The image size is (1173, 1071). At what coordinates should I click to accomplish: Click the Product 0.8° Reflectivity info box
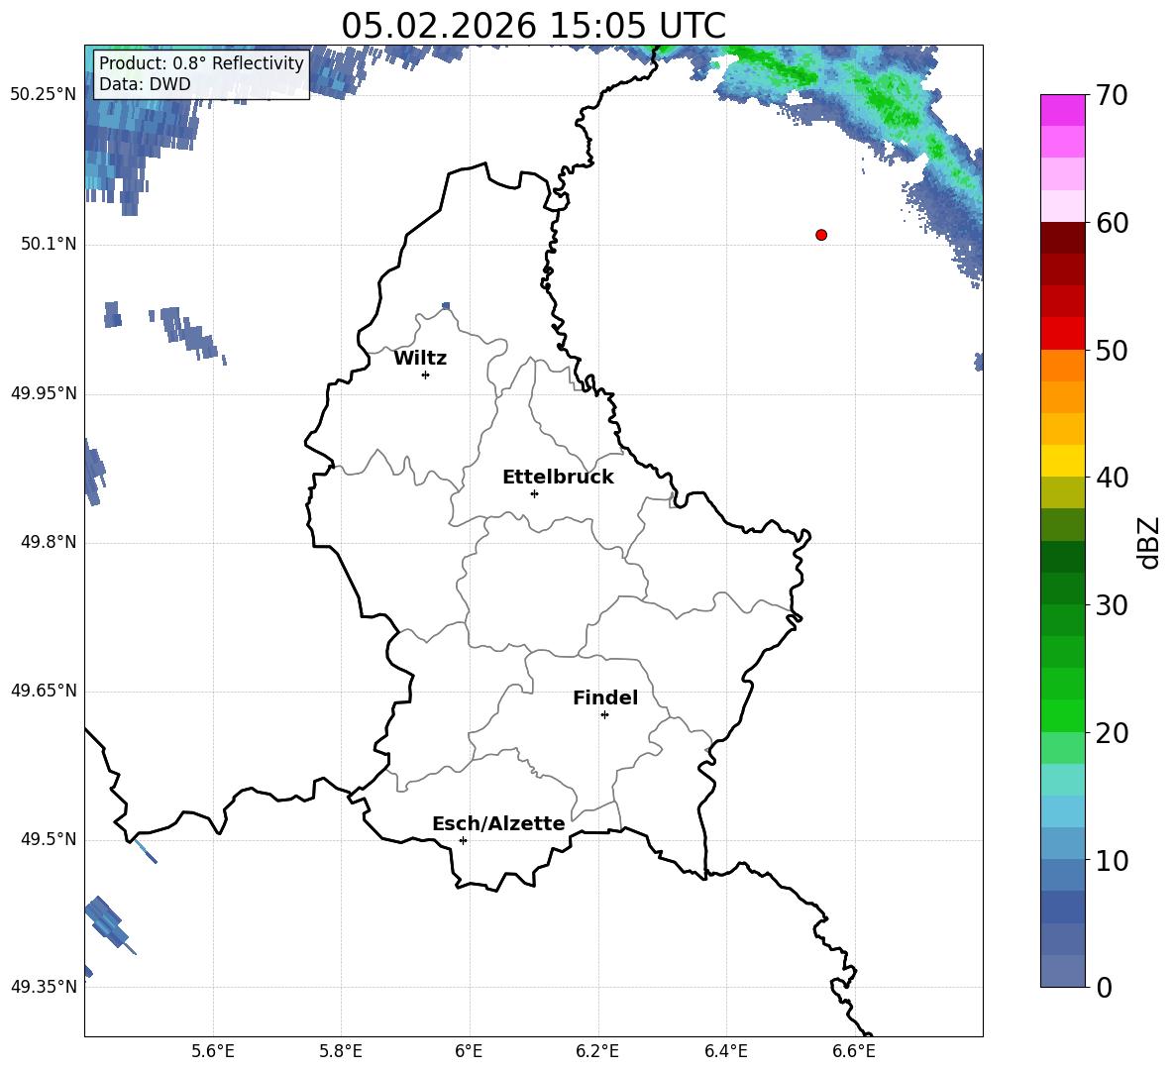(201, 74)
